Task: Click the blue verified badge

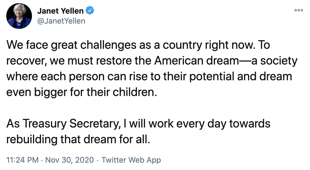Action: pyautogui.click(x=90, y=11)
